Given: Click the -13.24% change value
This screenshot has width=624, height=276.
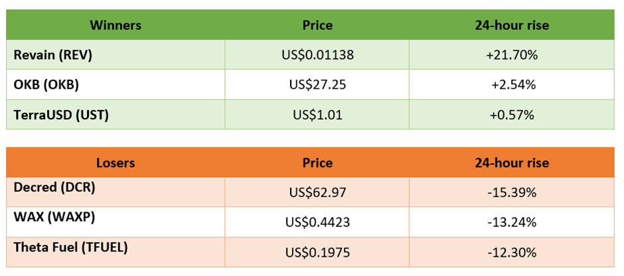Looking at the screenshot, I should click(511, 222).
